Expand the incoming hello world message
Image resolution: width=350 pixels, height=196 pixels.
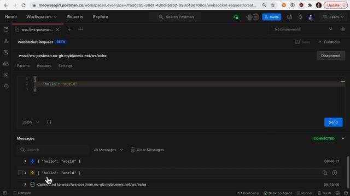[25, 161]
